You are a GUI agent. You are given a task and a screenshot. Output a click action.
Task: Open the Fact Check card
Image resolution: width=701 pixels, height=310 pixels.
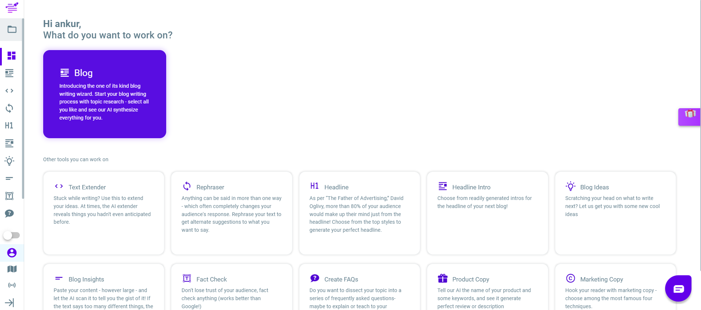[232, 287]
